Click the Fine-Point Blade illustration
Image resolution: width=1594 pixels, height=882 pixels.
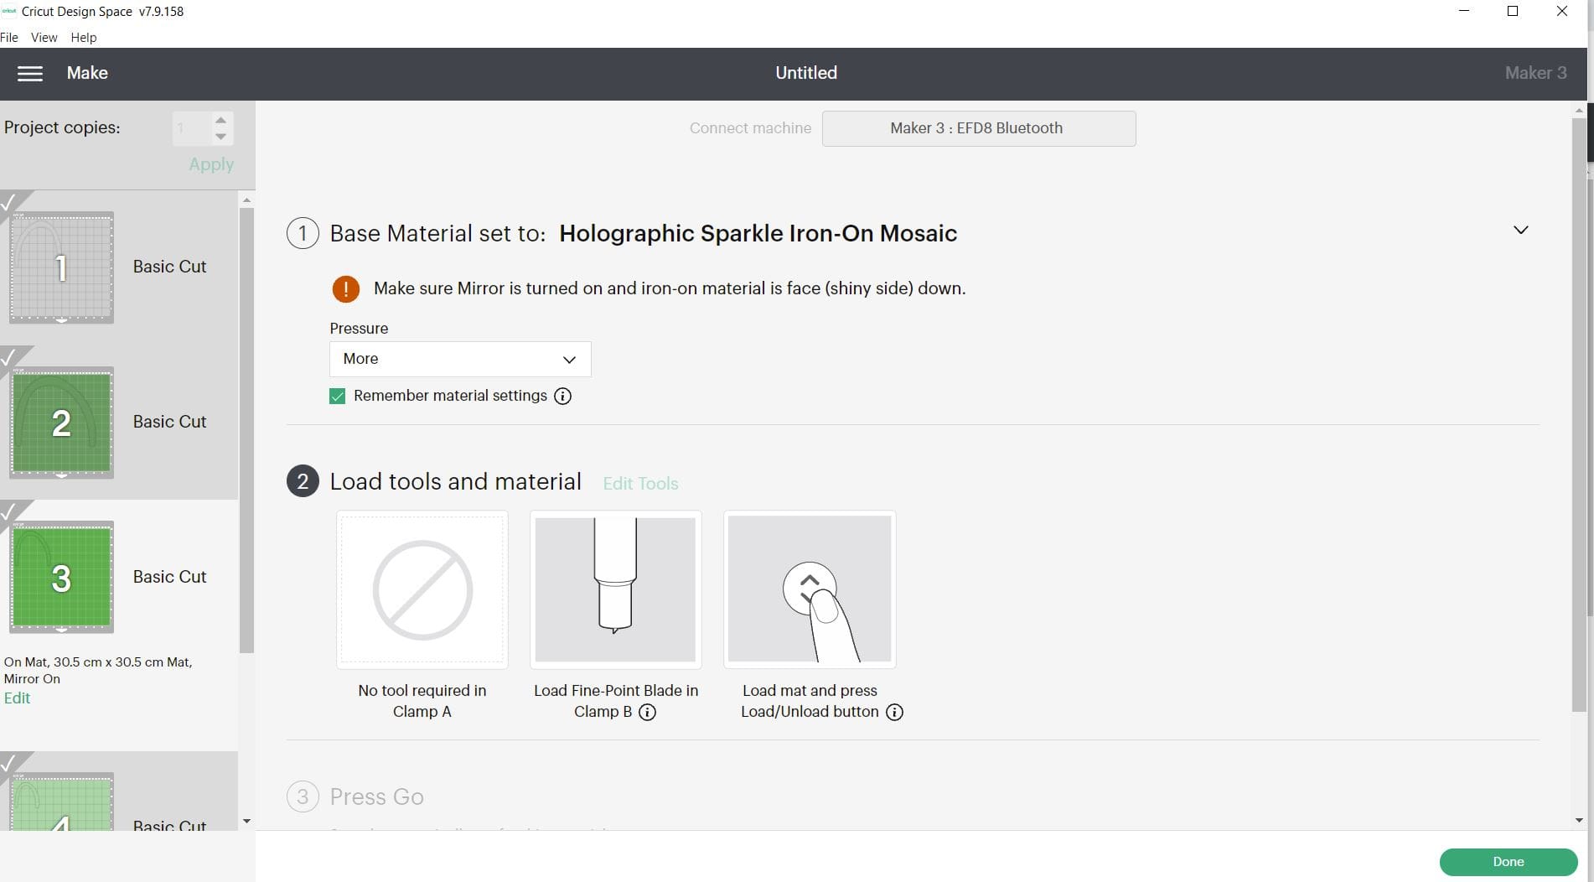[616, 589]
